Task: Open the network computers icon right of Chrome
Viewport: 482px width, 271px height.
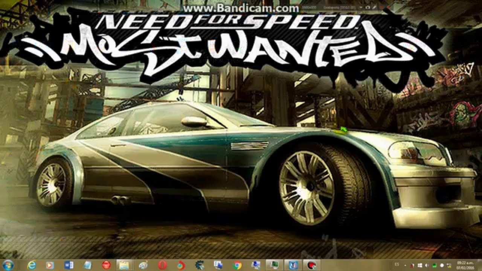Action: click(256, 265)
